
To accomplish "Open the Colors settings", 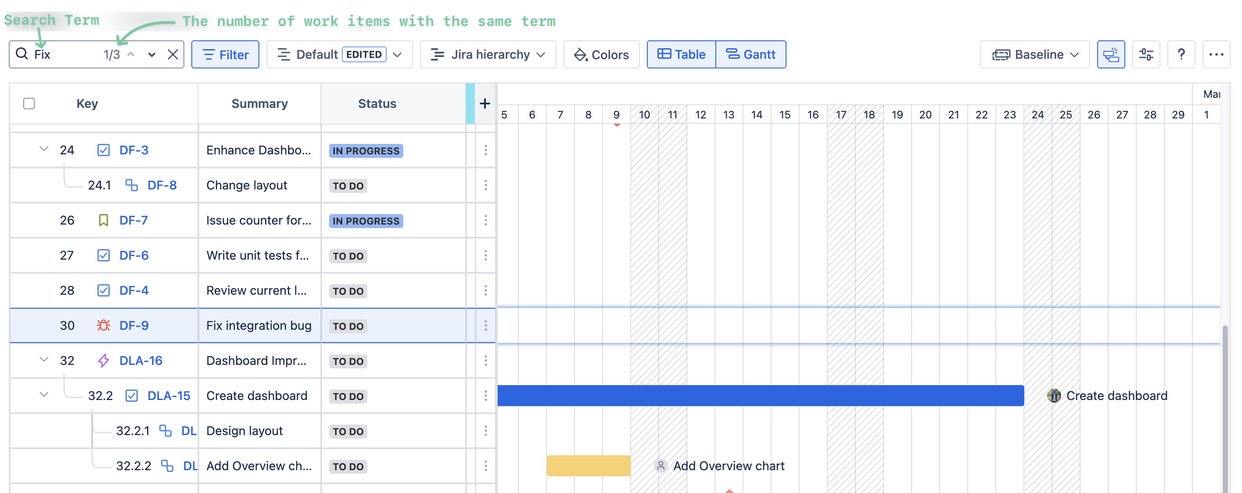I will [x=601, y=54].
